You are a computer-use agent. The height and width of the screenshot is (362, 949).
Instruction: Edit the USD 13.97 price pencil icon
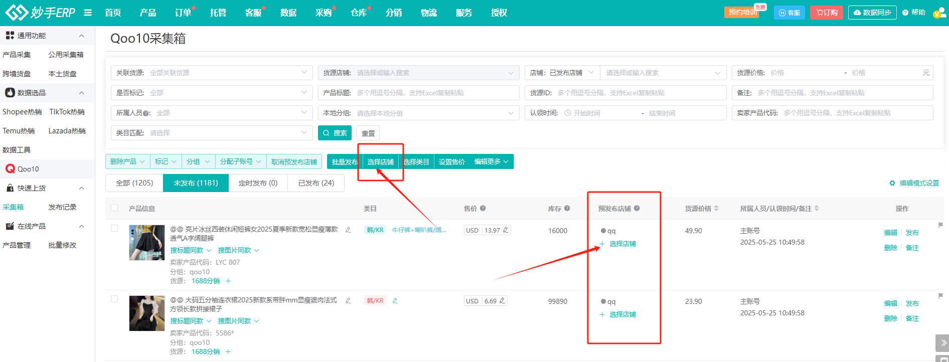(x=506, y=230)
